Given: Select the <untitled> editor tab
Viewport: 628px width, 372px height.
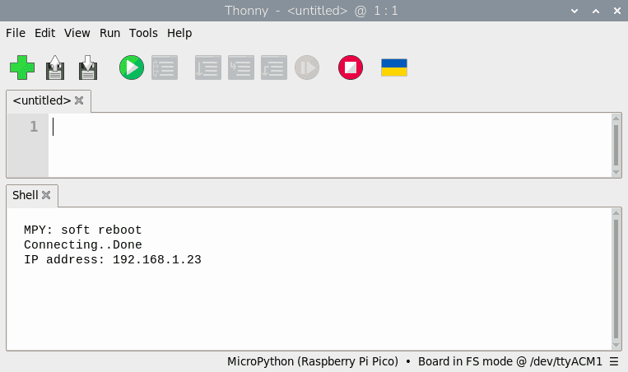Looking at the screenshot, I should pos(42,100).
